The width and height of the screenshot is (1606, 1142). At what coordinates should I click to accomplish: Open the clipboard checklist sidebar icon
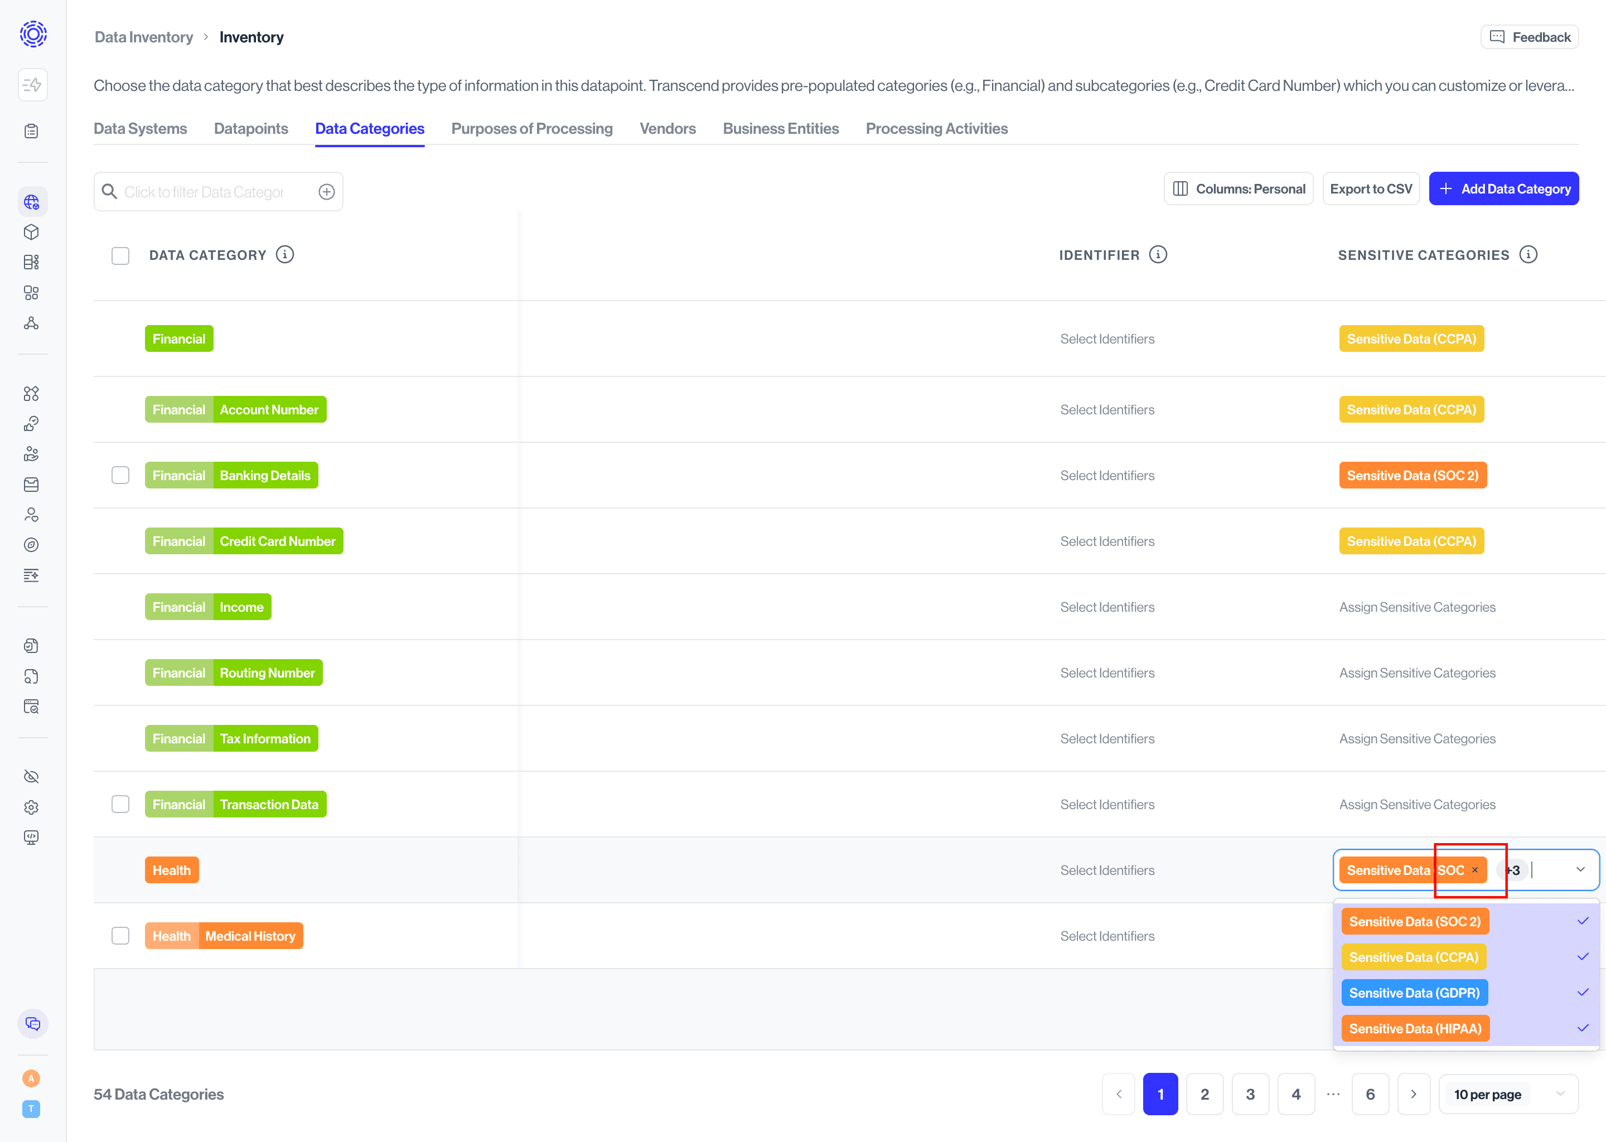[x=32, y=132]
